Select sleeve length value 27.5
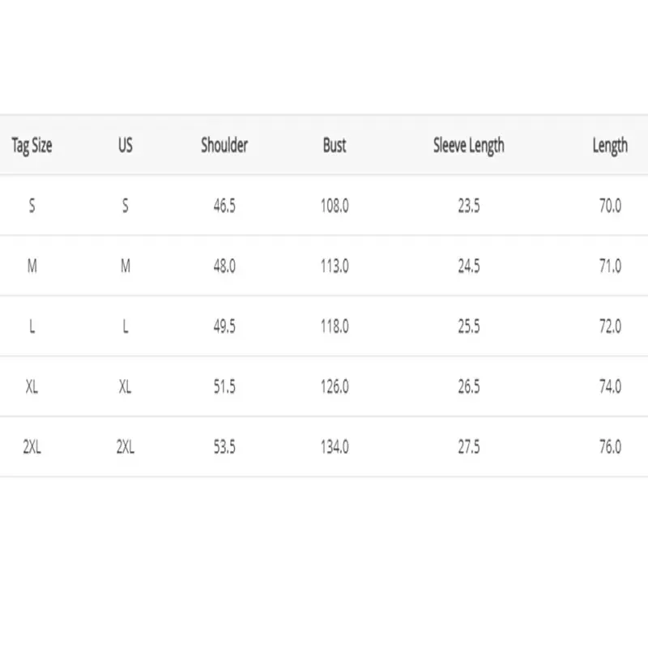648x648 pixels. [x=468, y=446]
